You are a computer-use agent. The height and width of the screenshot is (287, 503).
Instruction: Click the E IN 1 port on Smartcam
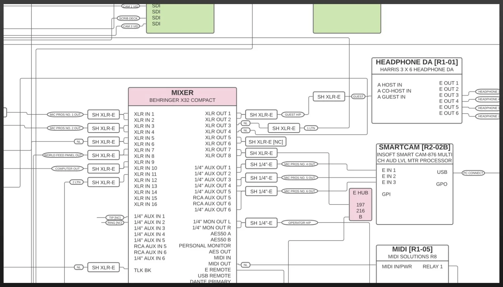[x=389, y=170]
